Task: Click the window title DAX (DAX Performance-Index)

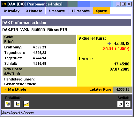Action: point(35,4)
